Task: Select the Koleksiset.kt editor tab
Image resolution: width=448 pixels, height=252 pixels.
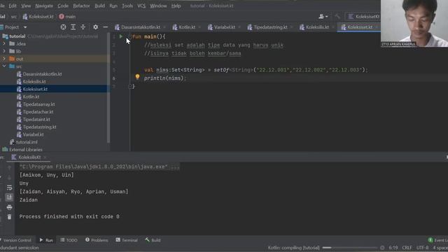Action: point(359,27)
